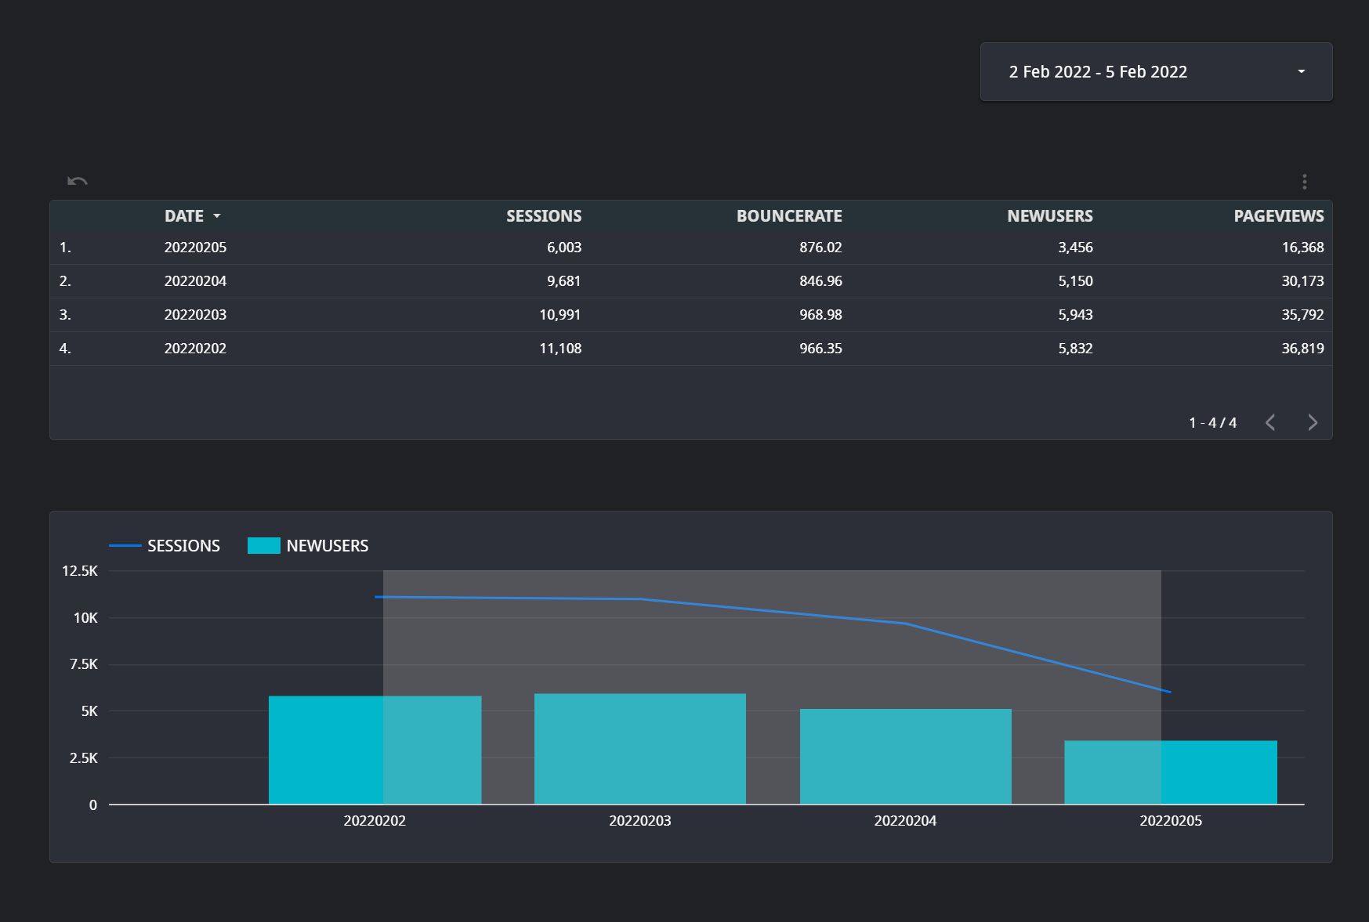
Task: Sort table by SESSIONS column header
Action: coord(543,216)
